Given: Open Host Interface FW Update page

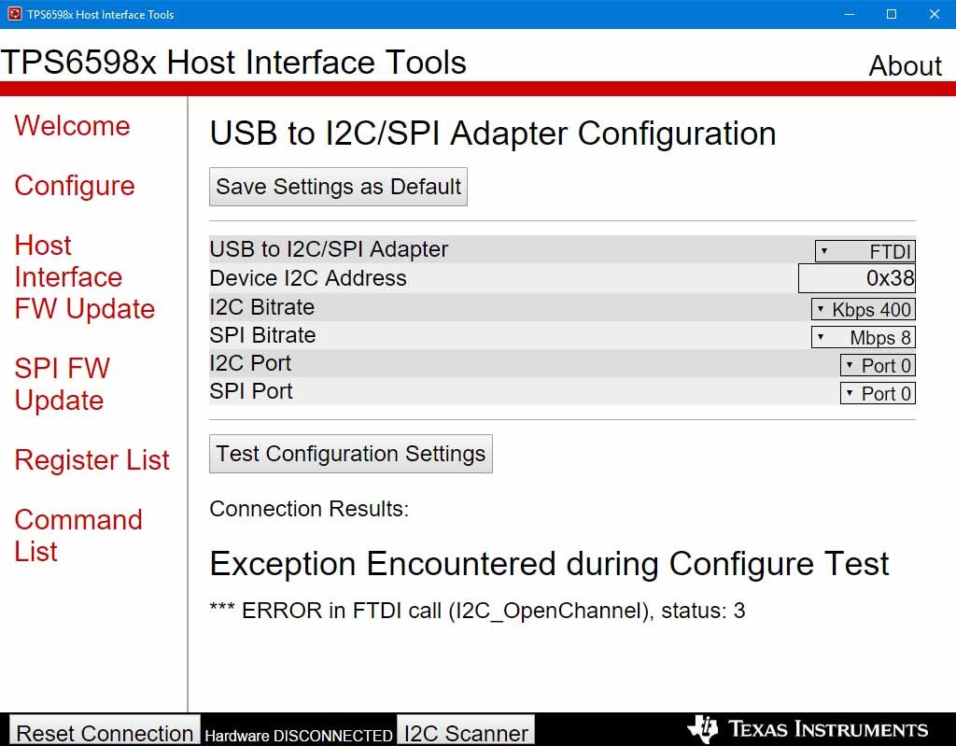Looking at the screenshot, I should 84,277.
